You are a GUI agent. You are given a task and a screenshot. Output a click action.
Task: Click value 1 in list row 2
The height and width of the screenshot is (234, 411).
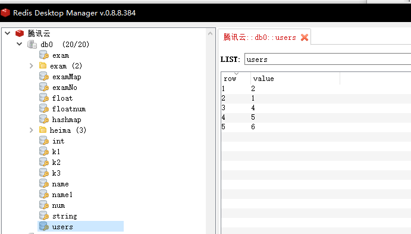[x=253, y=98]
